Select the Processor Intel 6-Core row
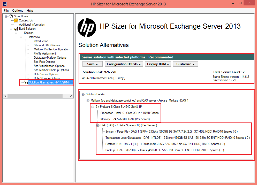The image size is (257, 185). coord(130,113)
